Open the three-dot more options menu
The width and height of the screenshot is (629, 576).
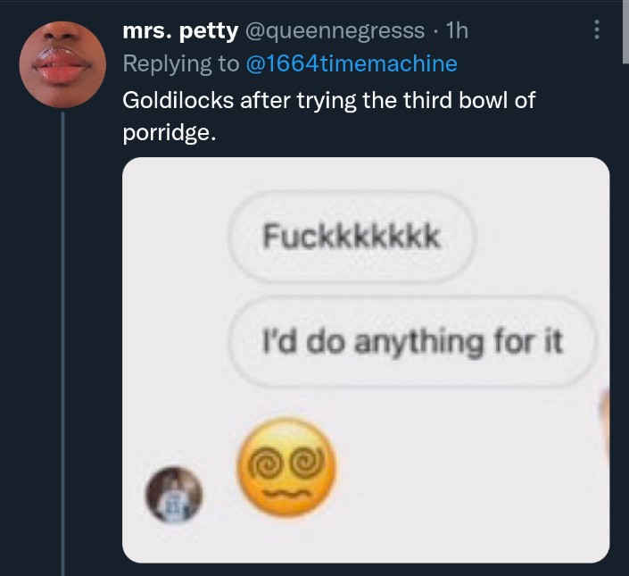597,31
